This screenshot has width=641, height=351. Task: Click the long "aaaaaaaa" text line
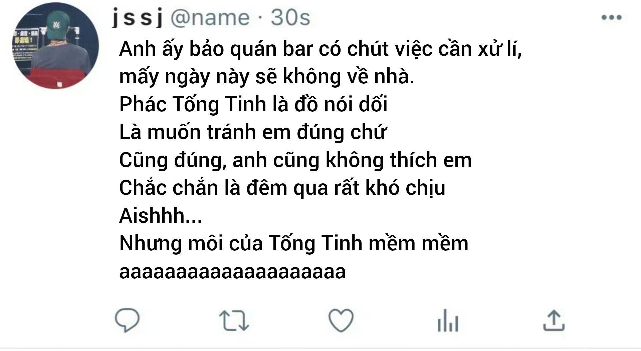point(232,272)
